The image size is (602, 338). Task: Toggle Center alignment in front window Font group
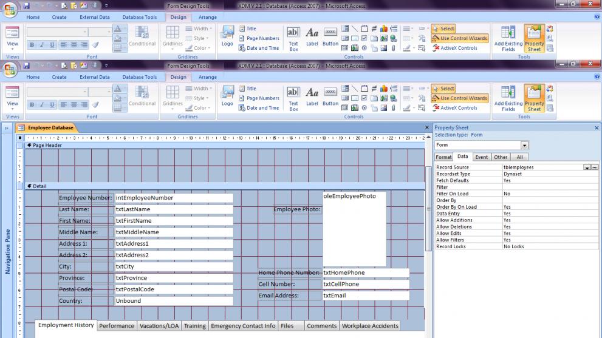(74, 104)
